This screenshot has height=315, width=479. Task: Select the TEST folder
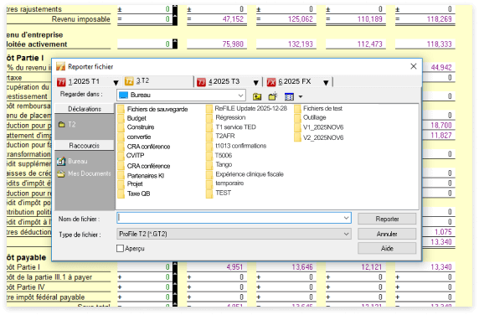pos(219,193)
